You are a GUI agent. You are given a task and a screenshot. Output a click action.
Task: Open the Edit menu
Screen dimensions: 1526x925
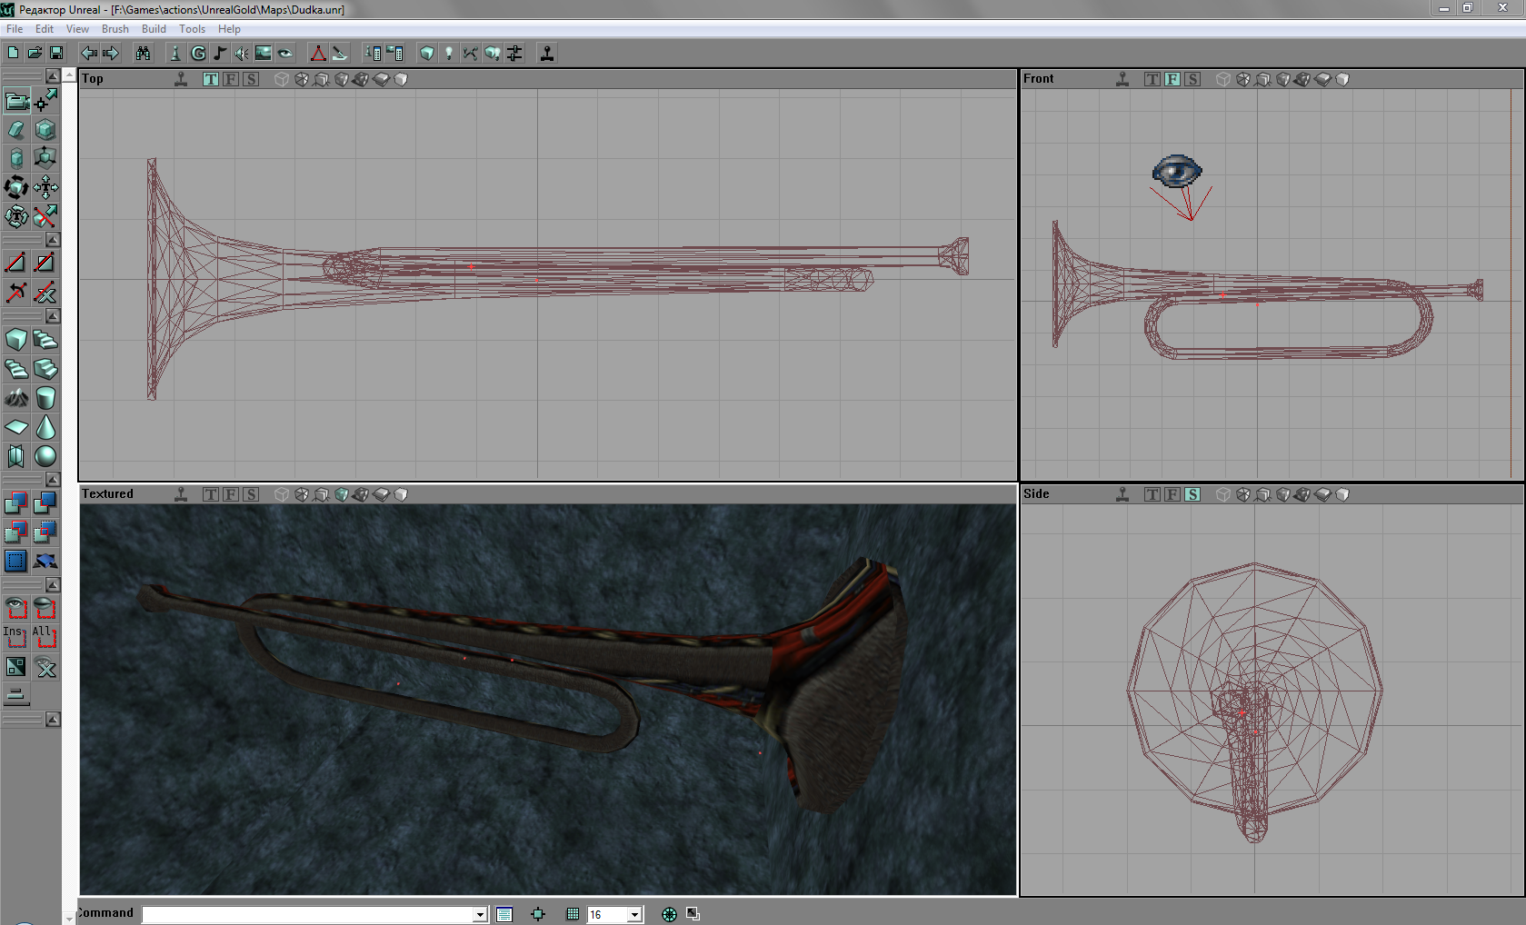[x=45, y=29]
